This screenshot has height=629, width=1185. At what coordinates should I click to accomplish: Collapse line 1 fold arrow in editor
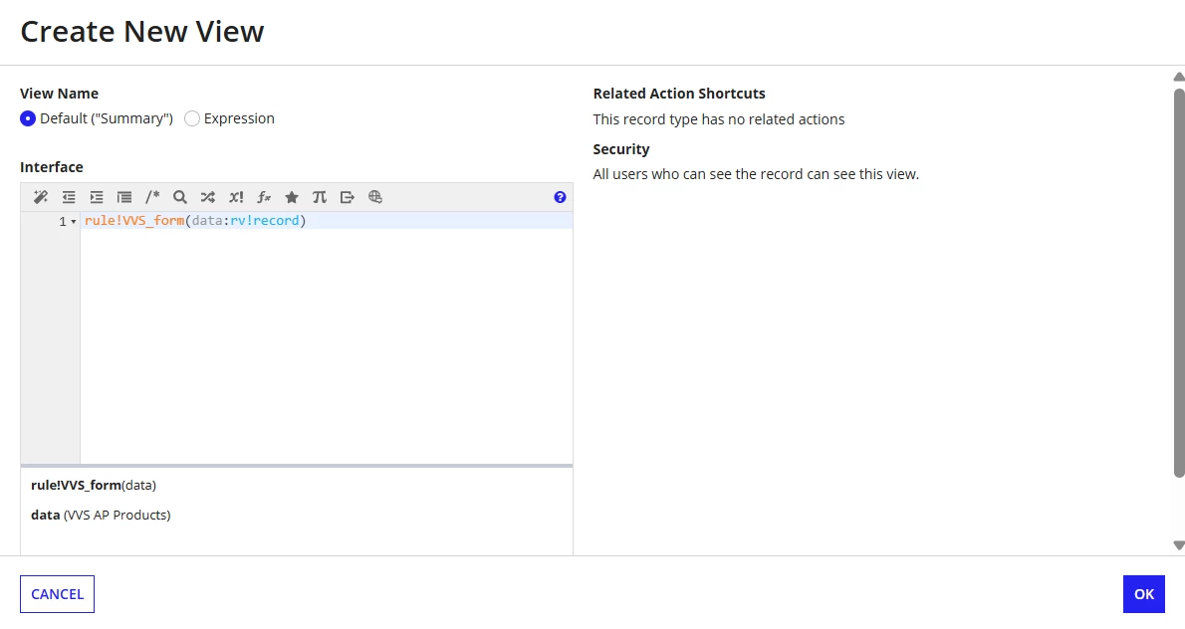tap(74, 221)
